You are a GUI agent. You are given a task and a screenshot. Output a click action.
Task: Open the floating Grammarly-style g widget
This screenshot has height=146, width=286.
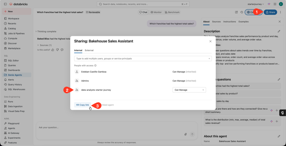[x=283, y=113]
